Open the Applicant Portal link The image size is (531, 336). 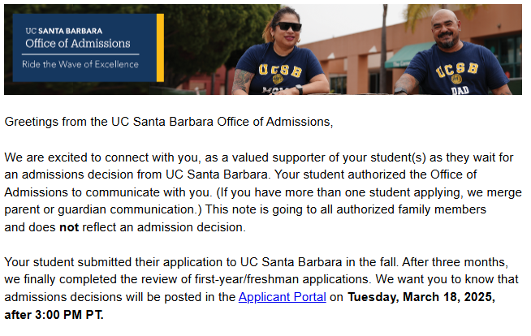click(x=282, y=297)
